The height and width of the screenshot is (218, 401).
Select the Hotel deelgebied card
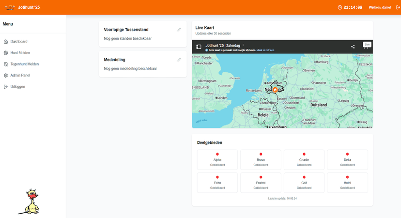coord(347,183)
